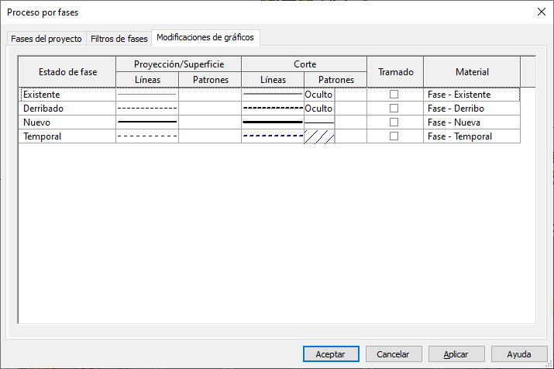554x369 pixels.
Task: Check Tramado checkbox for Nuevo phase
Action: (394, 122)
